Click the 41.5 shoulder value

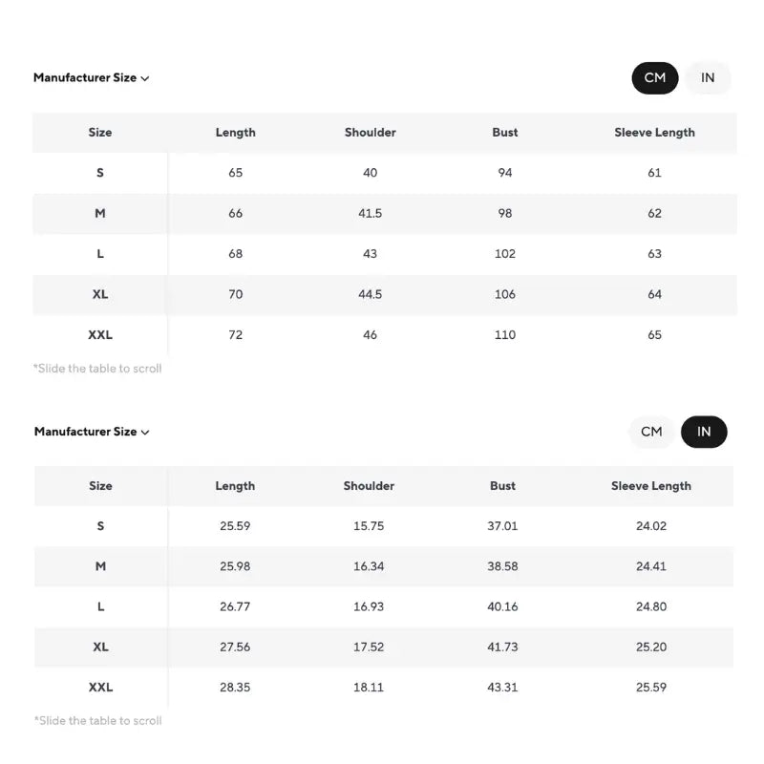(x=370, y=213)
